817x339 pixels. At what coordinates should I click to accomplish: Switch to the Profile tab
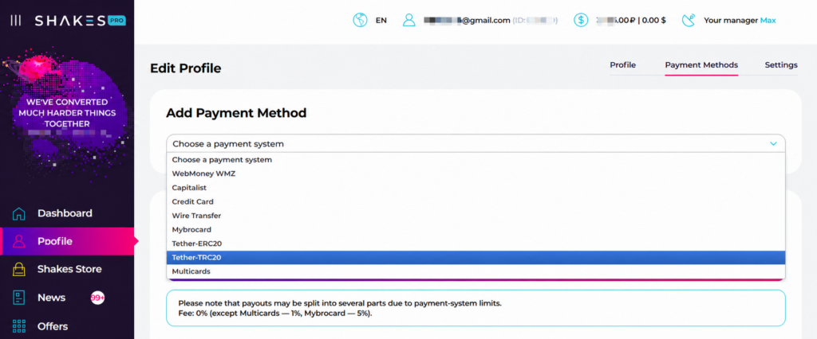click(622, 65)
